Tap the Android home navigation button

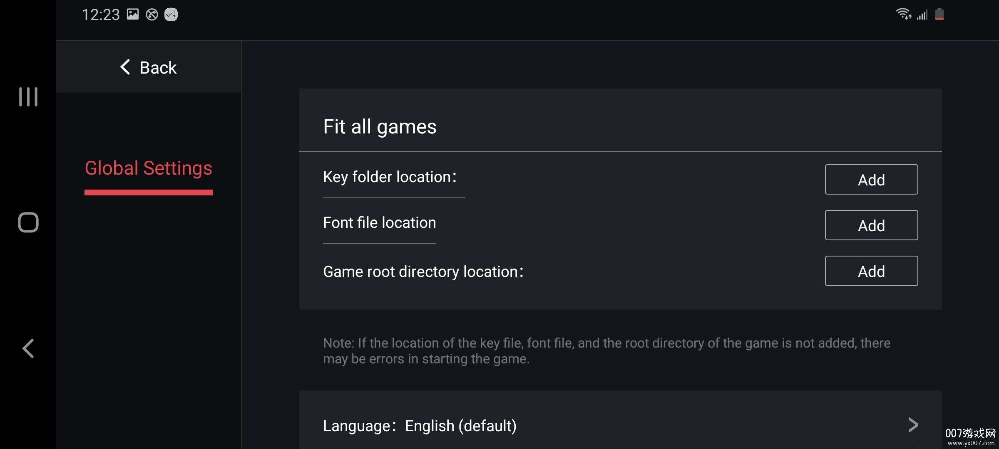(28, 222)
